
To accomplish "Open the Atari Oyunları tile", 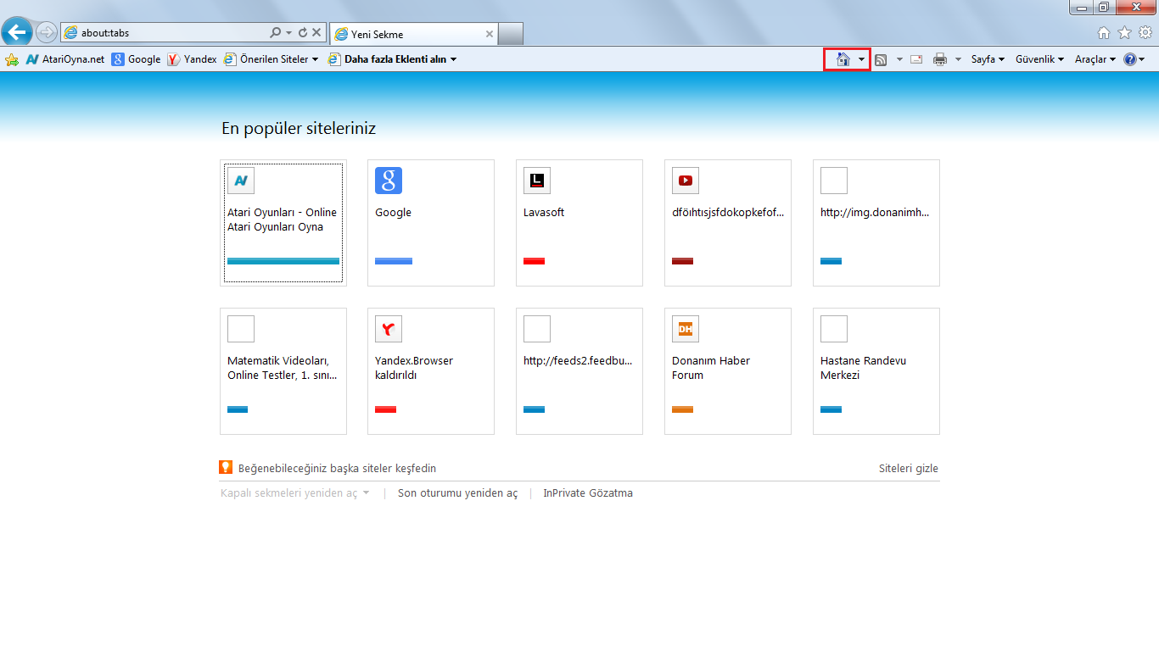I will tap(283, 223).
